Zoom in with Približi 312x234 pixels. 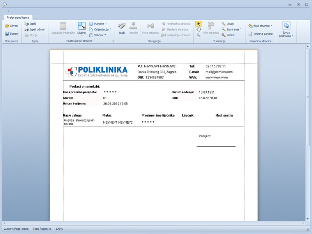point(228,35)
